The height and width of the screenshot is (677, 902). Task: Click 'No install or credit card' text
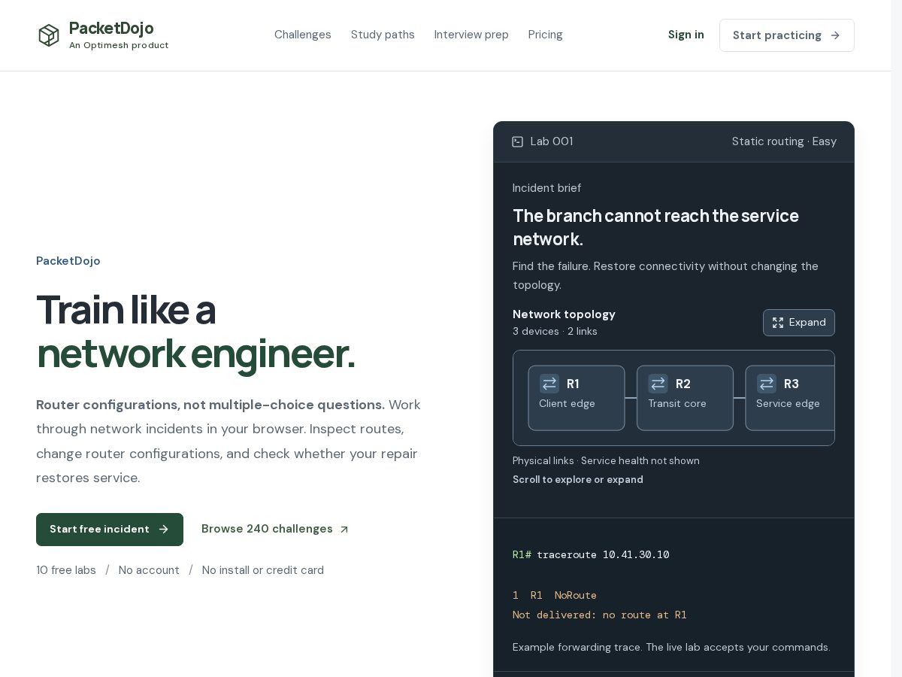pos(263,570)
